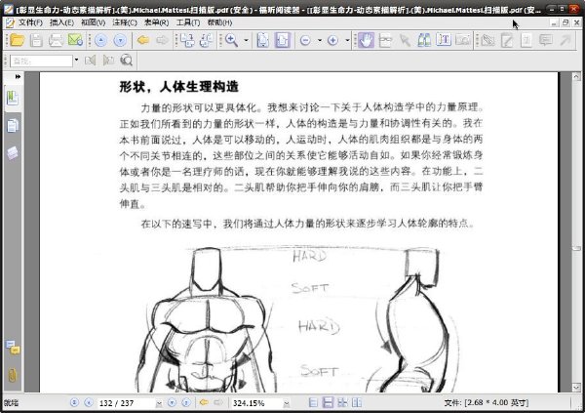Click the comment bubble note tool
Image resolution: width=585 pixels, height=413 pixels.
[546, 40]
